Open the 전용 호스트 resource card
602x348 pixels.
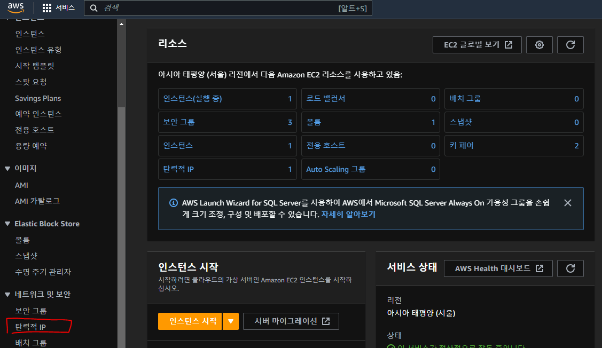[x=371, y=145]
